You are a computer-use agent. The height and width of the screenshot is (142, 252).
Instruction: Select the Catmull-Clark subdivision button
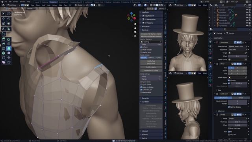223,98
